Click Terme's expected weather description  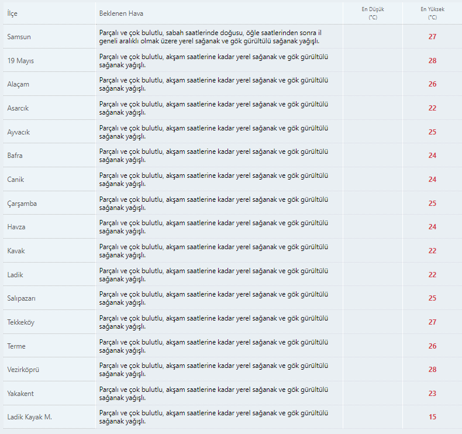pos(213,346)
